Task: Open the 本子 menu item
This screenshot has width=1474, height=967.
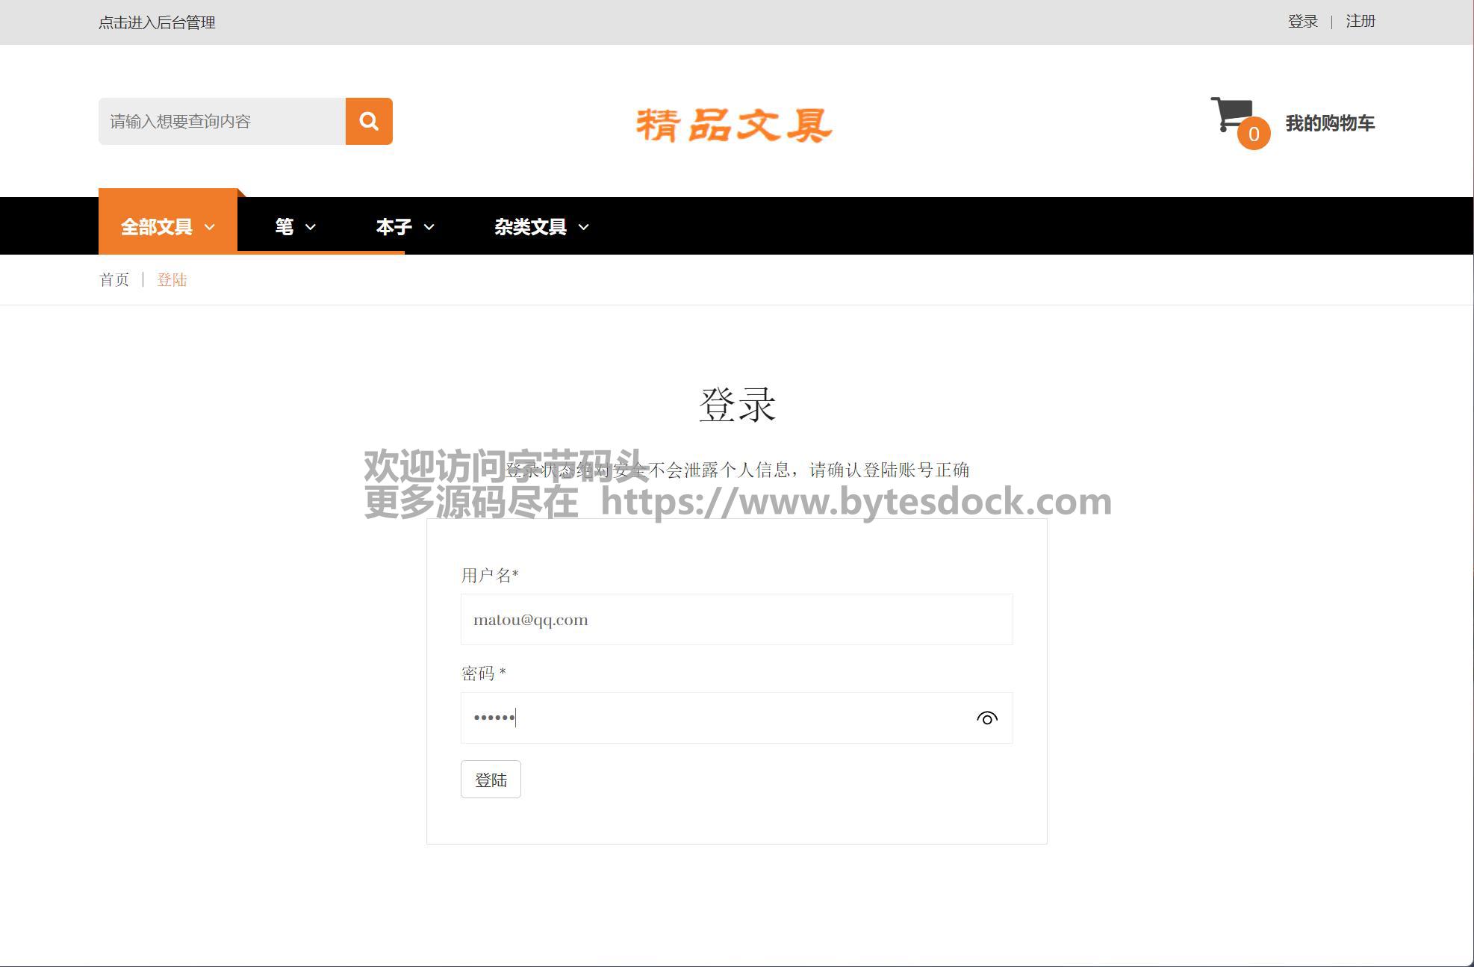Action: point(394,226)
